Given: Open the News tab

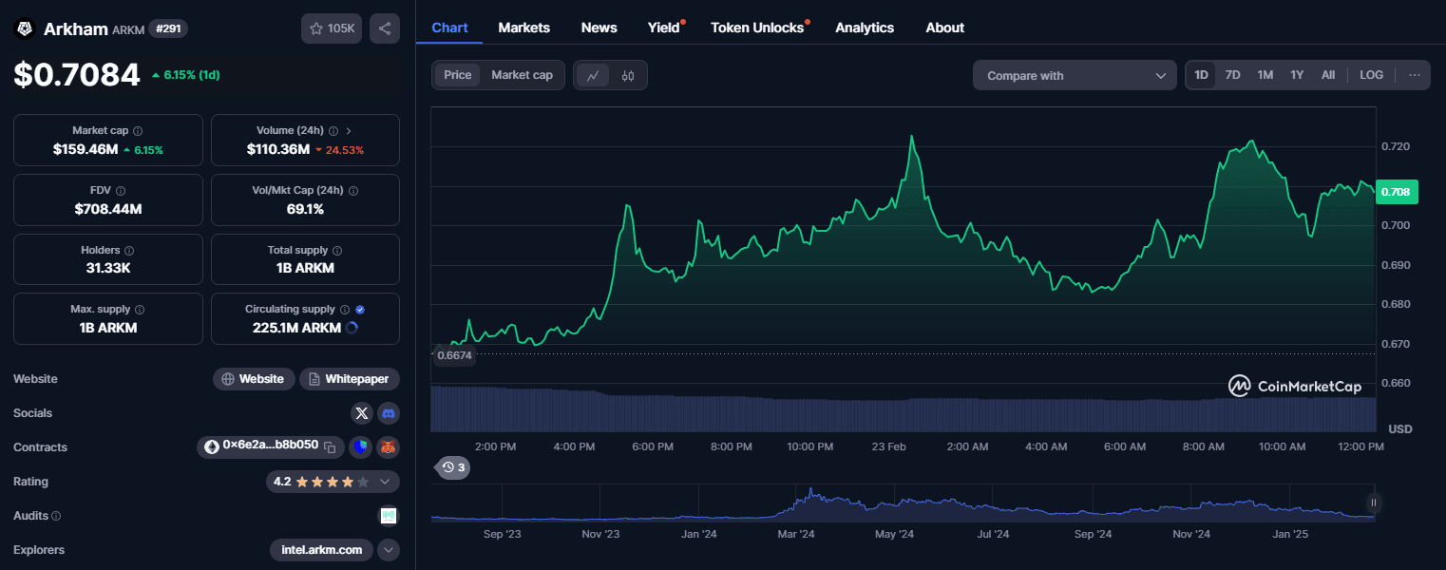Looking at the screenshot, I should pos(599,28).
